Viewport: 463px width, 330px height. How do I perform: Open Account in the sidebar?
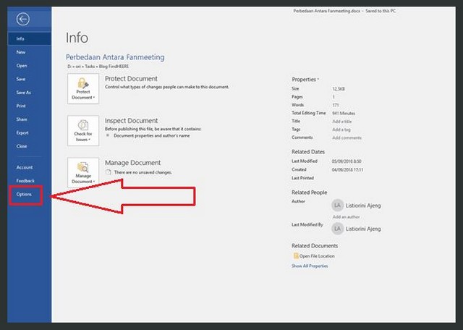(25, 167)
